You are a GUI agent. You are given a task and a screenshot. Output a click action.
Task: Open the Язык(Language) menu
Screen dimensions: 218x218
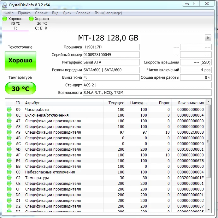pyautogui.click(x=108, y=13)
